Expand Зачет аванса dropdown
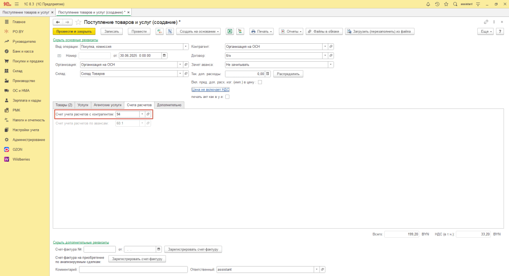This screenshot has height=276, width=509. pyautogui.click(x=331, y=65)
